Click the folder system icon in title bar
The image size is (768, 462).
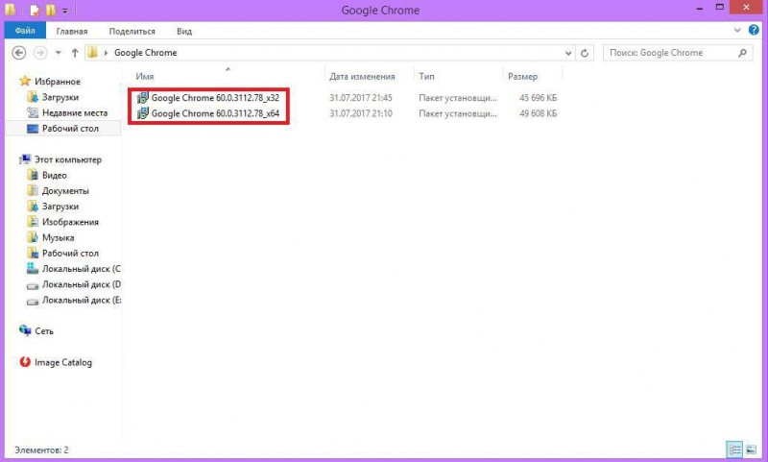(x=11, y=10)
